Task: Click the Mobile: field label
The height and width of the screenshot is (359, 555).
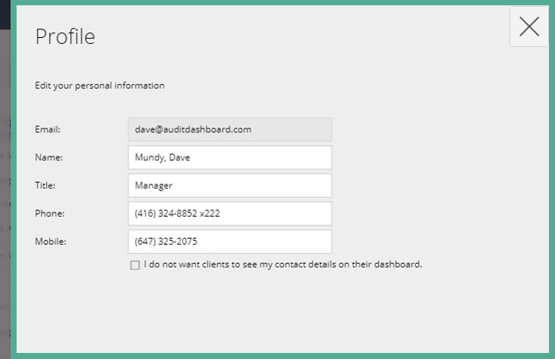Action: [x=51, y=242]
